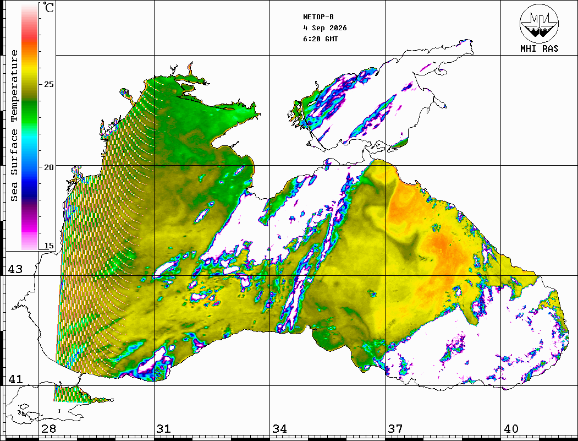Click the longitude 37 label
The image size is (578, 441).
click(x=395, y=428)
